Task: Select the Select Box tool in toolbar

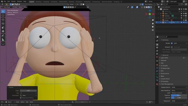Action: click(x=3, y=11)
